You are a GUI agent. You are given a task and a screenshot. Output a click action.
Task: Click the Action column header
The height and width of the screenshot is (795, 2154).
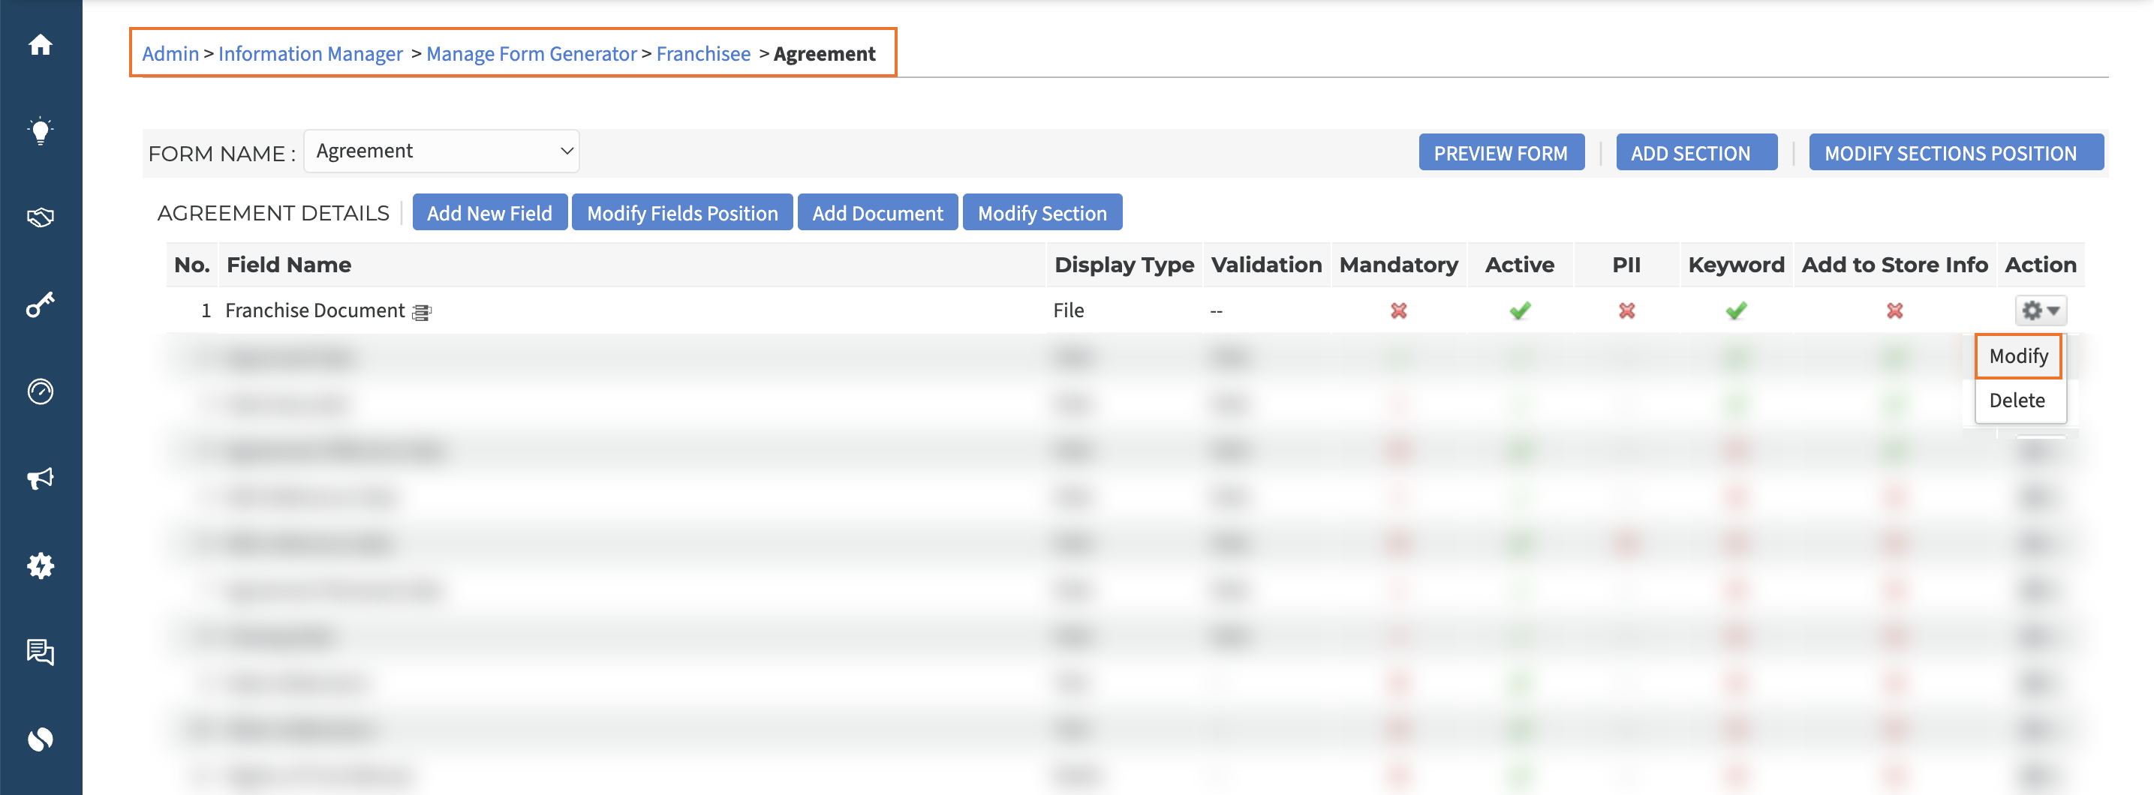[2040, 265]
